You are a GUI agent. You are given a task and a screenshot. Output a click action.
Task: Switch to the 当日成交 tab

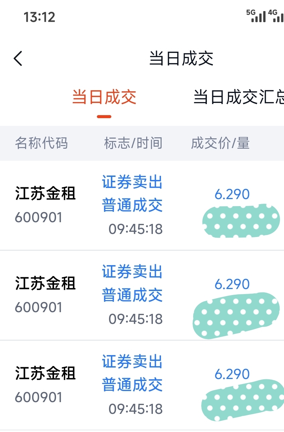pos(104,98)
